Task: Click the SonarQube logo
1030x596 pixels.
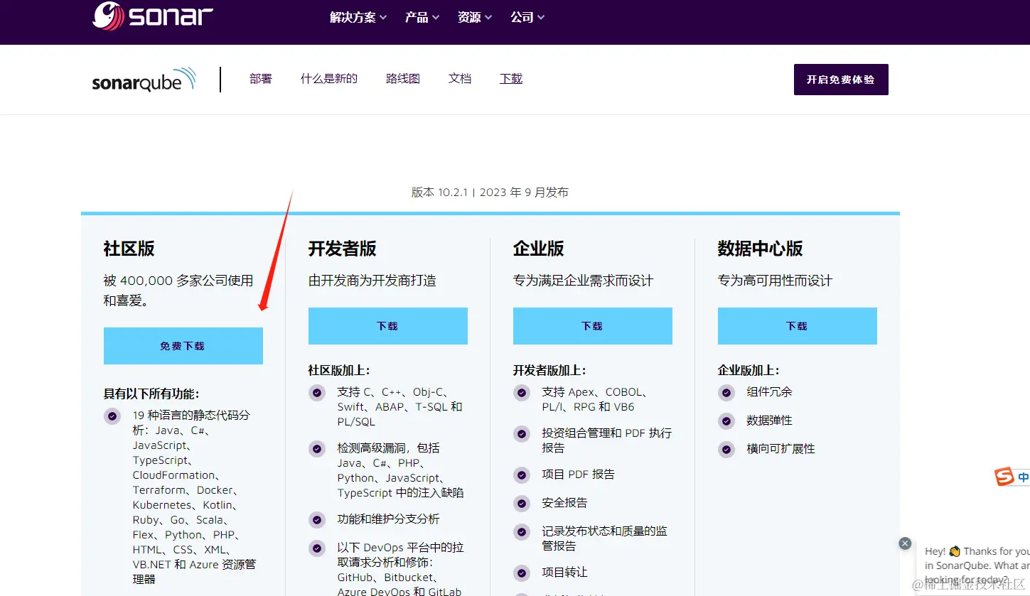Action: tap(144, 80)
